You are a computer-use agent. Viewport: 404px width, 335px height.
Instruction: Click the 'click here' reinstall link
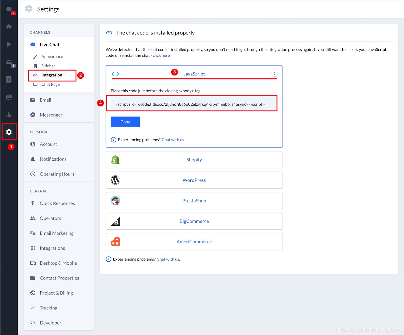161,55
